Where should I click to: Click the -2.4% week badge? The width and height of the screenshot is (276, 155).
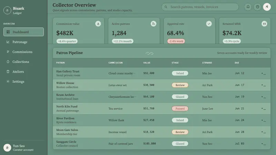click(176, 41)
